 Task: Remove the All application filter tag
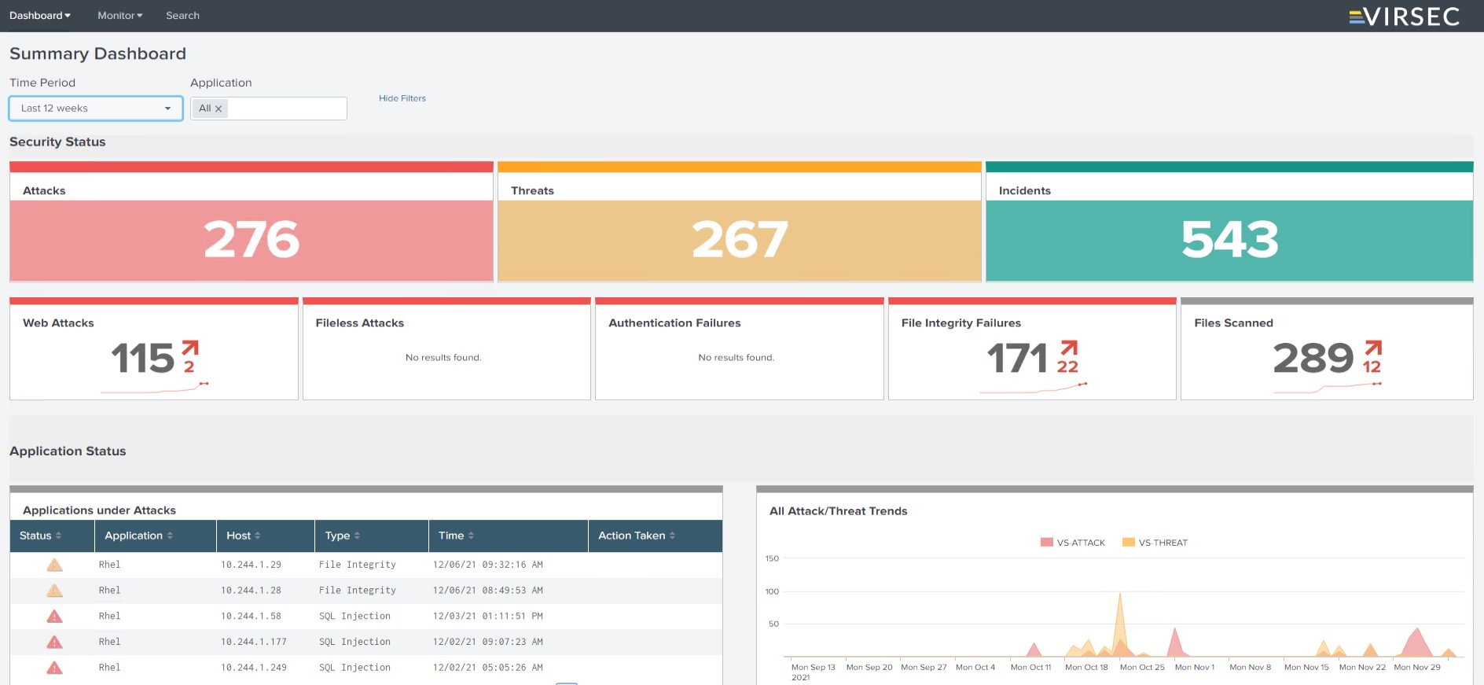(x=219, y=109)
